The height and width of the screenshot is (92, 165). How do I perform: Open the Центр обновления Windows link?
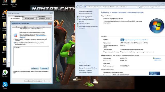pyautogui.click(x=88, y=68)
